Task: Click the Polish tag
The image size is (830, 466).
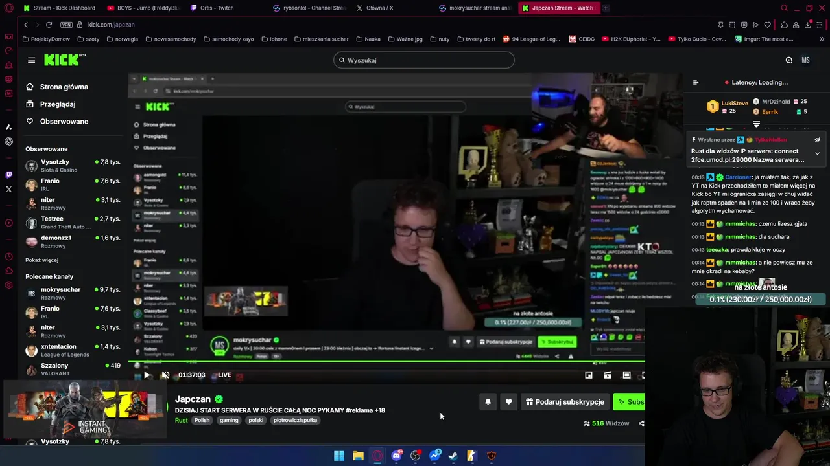Action: tap(202, 420)
